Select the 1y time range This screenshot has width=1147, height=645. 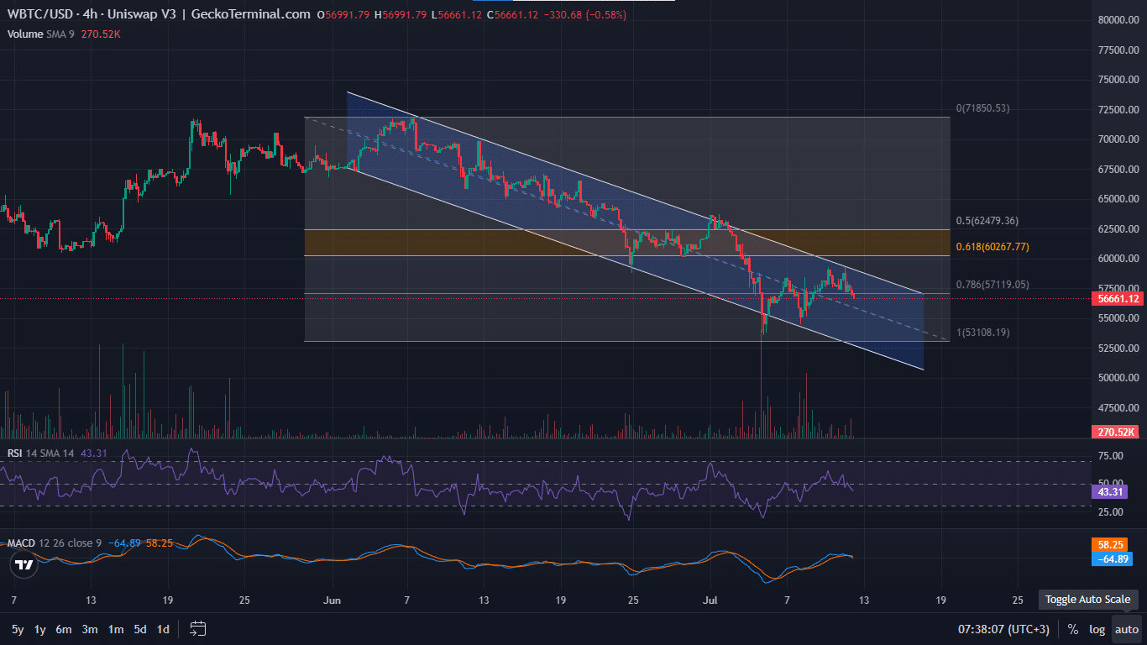39,629
